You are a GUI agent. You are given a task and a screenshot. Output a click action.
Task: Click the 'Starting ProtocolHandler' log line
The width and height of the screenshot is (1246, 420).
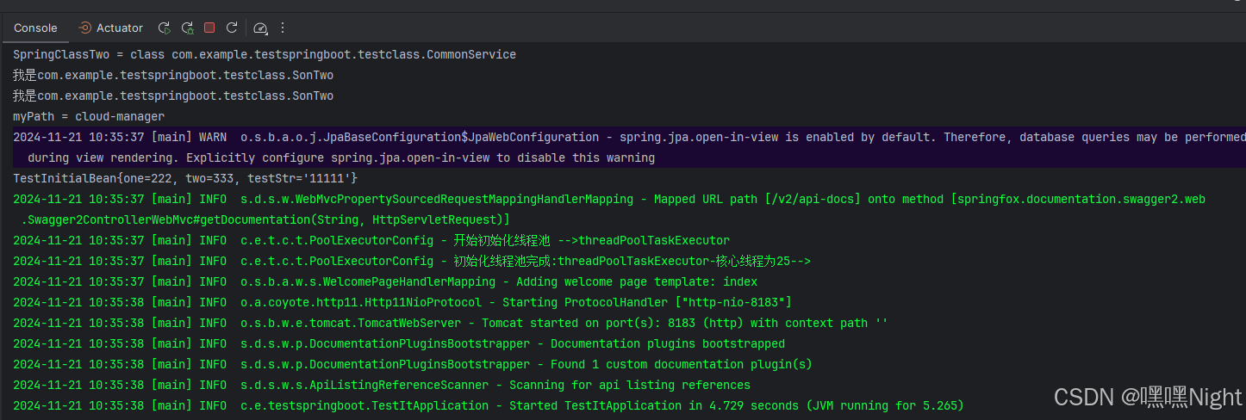[402, 302]
